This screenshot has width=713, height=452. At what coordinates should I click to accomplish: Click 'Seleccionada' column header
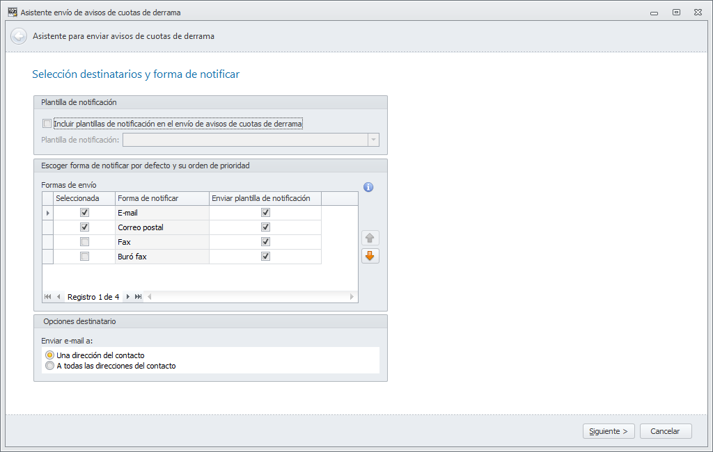[84, 198]
